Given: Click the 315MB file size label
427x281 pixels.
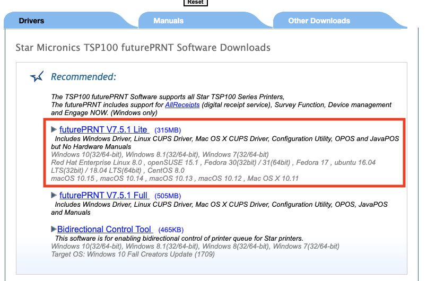Looking at the screenshot, I should pyautogui.click(x=168, y=130).
